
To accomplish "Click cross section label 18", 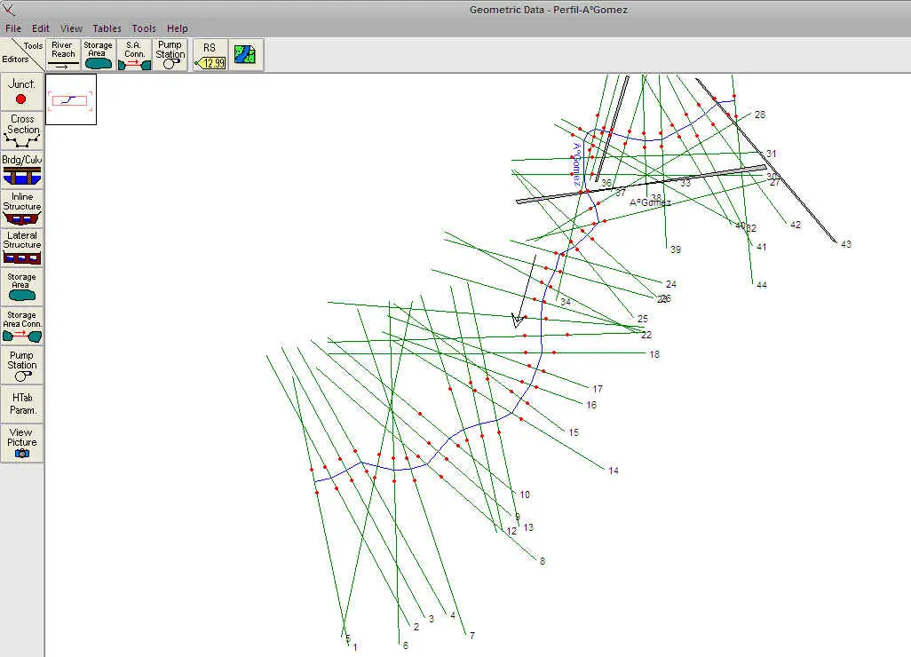I will 654,354.
